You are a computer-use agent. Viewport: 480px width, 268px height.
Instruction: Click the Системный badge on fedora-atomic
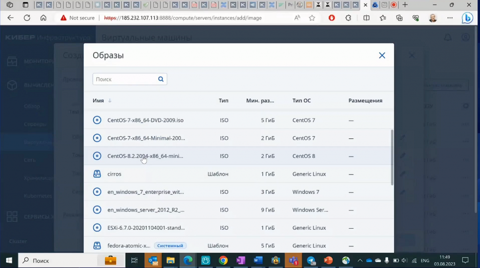[170, 245]
